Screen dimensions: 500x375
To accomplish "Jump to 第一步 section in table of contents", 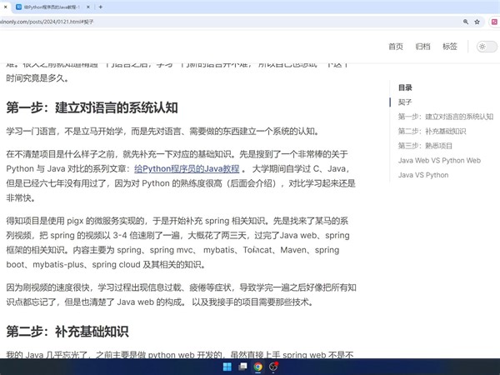I will [446, 117].
